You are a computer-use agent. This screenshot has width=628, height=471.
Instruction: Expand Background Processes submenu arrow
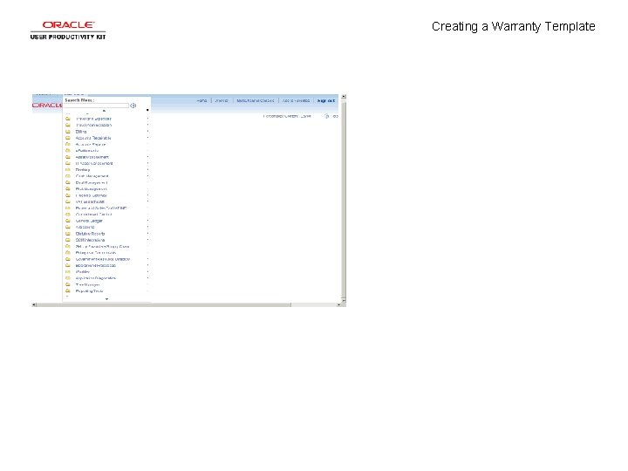click(147, 265)
